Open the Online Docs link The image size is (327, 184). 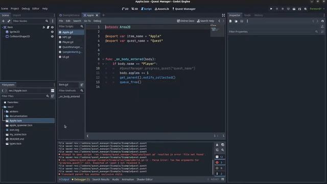(185, 21)
